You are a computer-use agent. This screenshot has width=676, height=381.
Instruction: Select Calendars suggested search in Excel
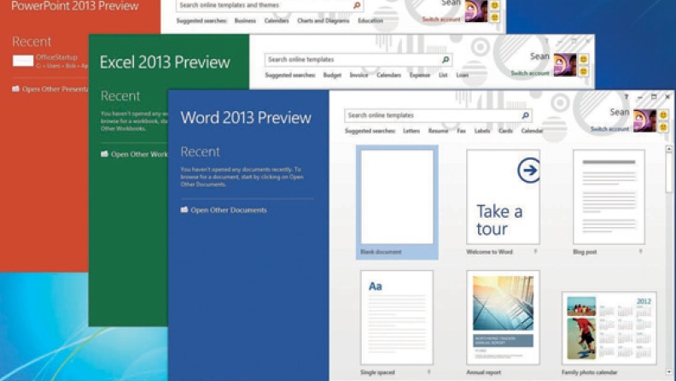(388, 75)
